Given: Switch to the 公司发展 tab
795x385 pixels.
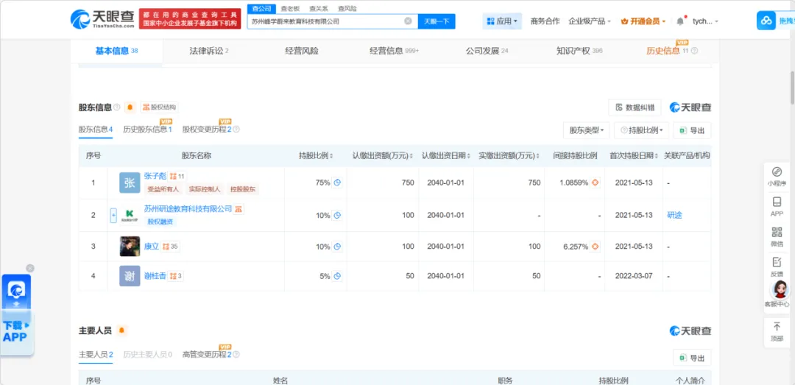Looking at the screenshot, I should [x=487, y=51].
